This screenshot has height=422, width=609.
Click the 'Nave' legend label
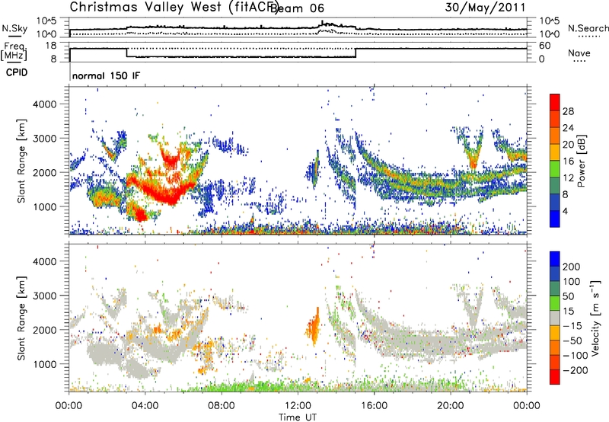click(x=579, y=53)
